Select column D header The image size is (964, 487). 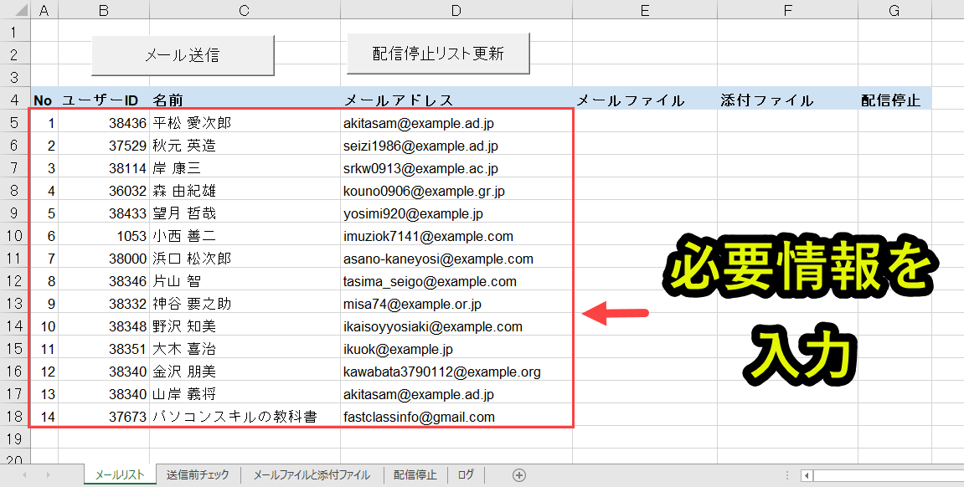[x=456, y=8]
